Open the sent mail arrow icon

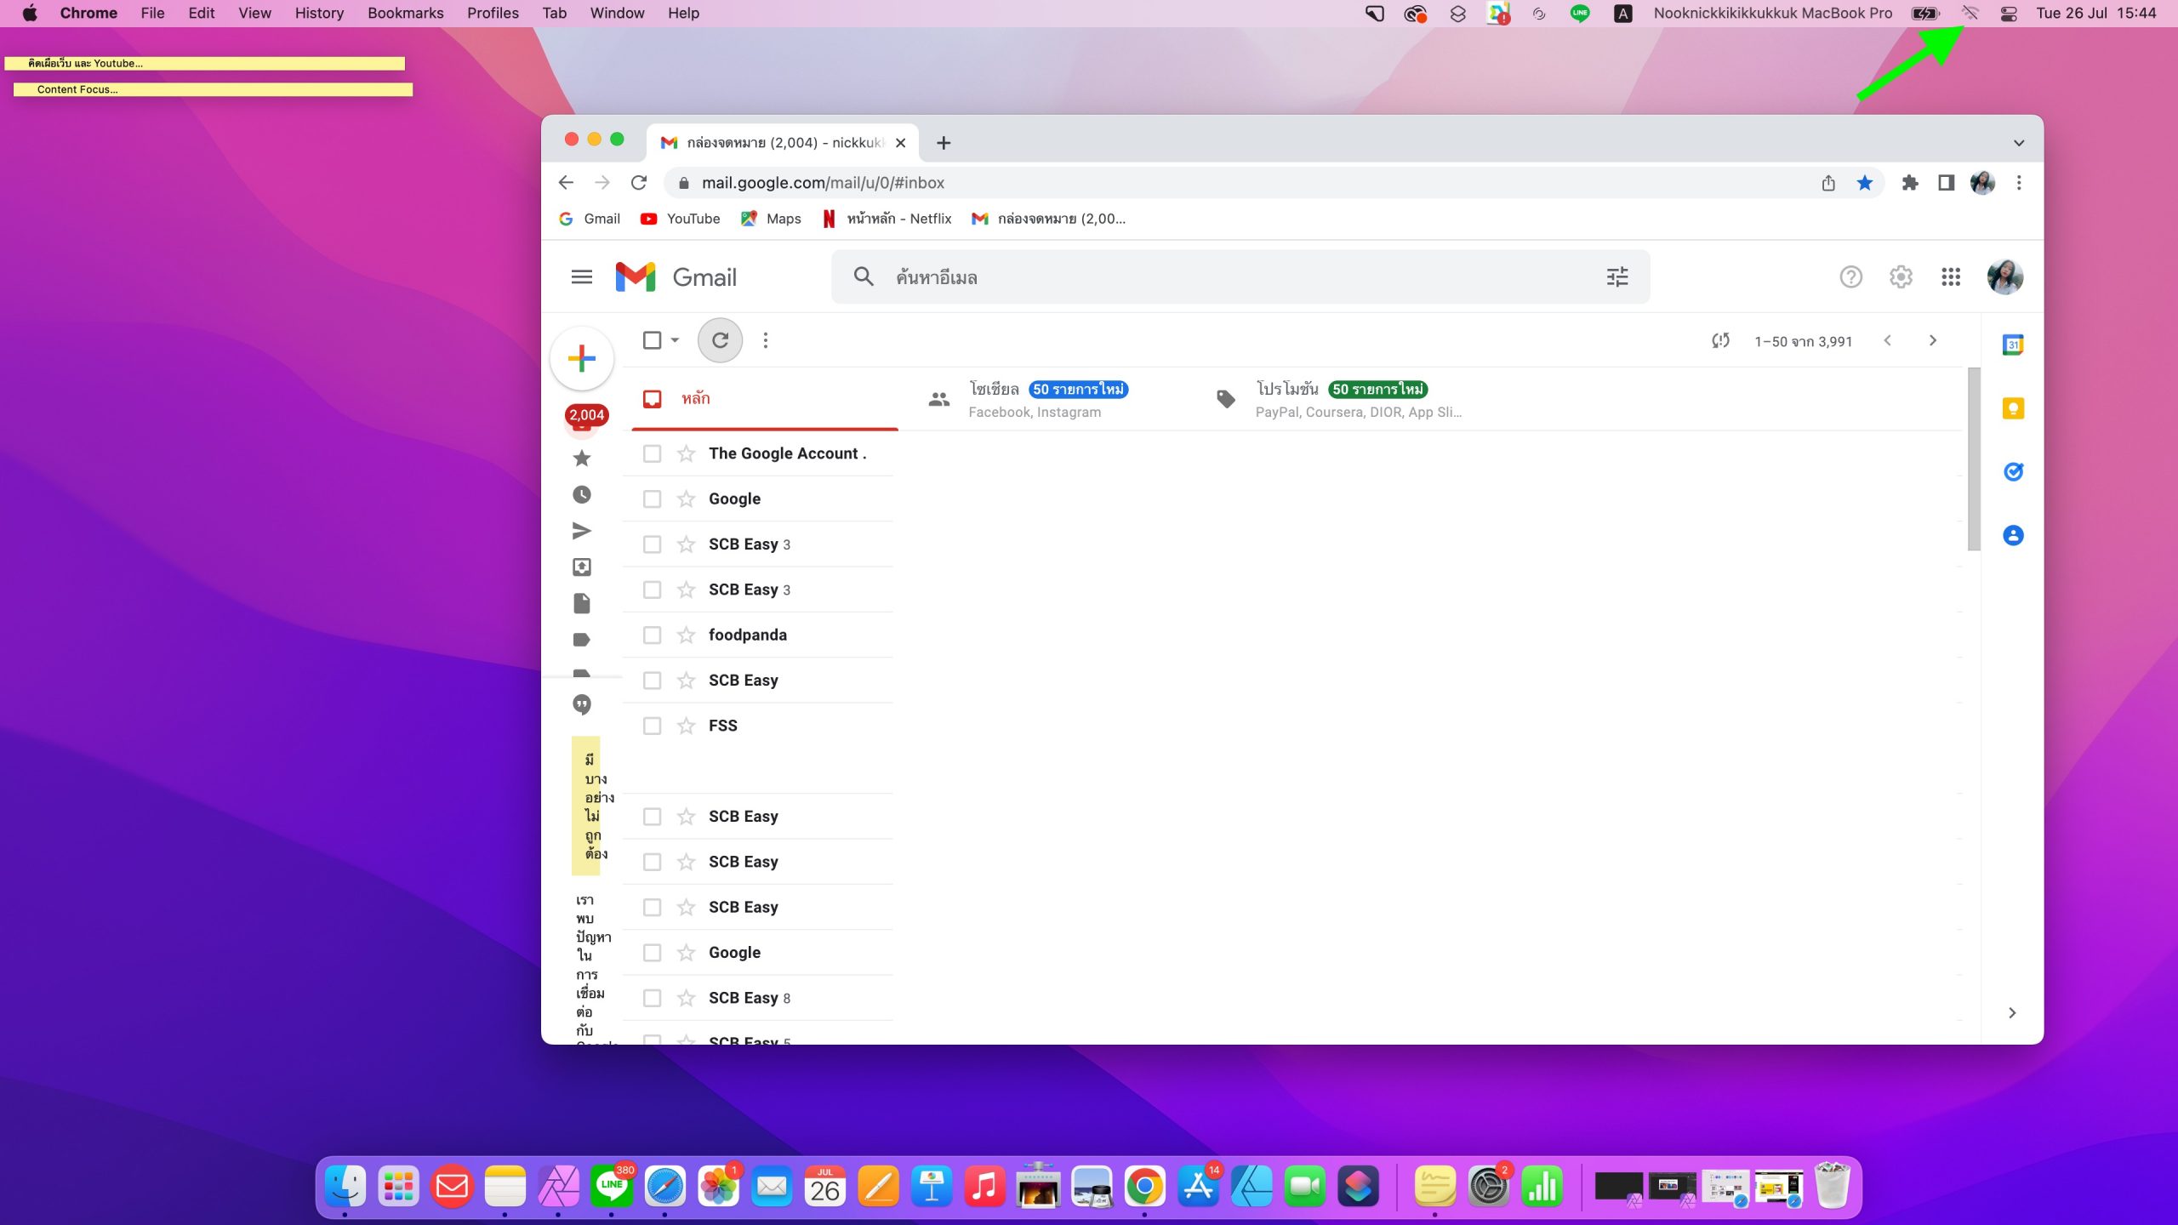(582, 532)
